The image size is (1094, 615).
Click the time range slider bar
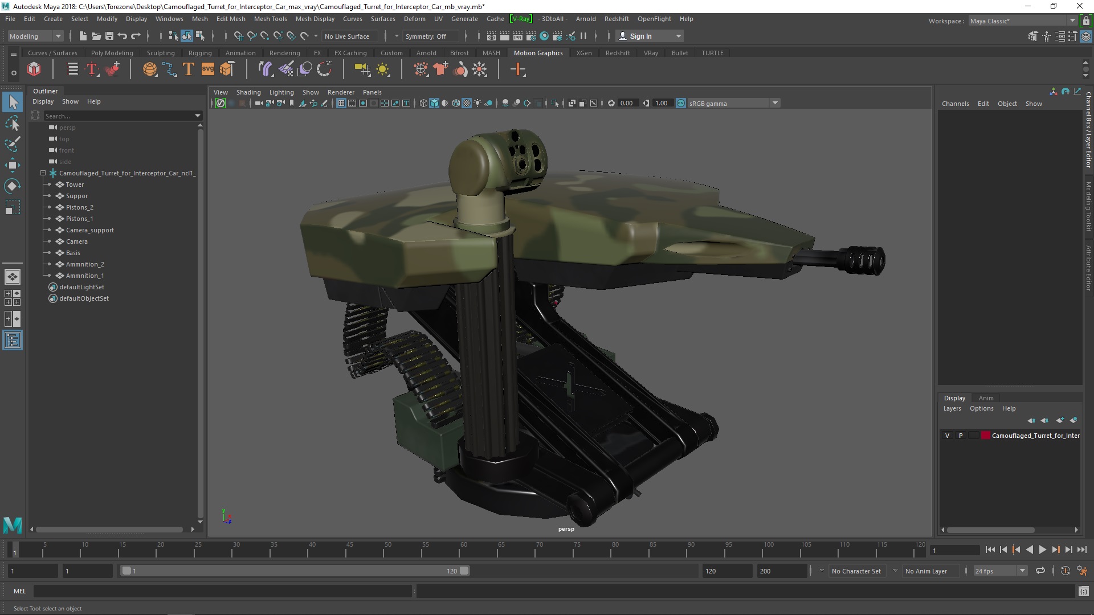[x=295, y=571]
